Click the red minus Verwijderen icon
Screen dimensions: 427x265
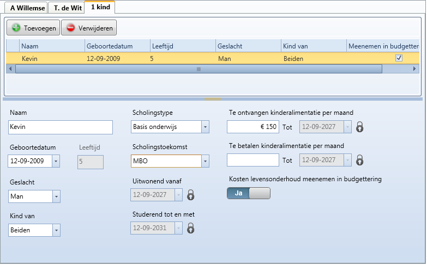(71, 28)
